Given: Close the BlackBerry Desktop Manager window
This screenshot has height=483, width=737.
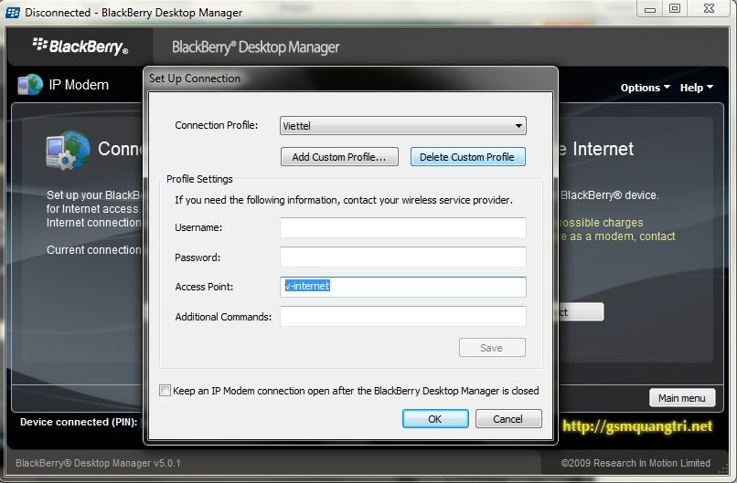Looking at the screenshot, I should point(710,9).
